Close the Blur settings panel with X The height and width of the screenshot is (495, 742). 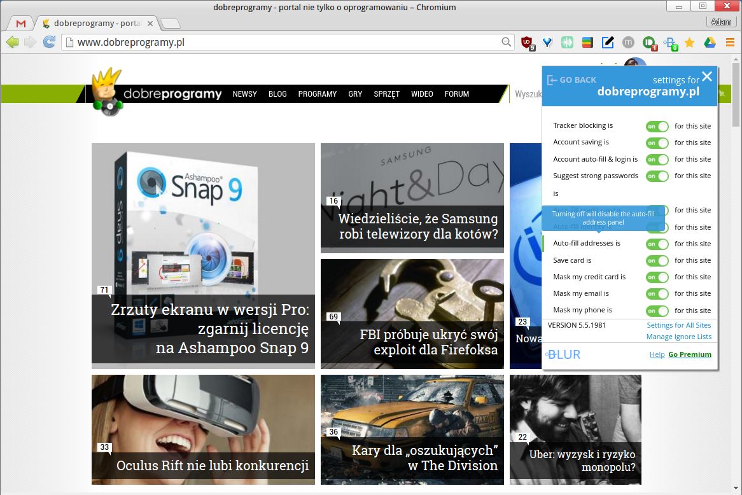pos(707,76)
